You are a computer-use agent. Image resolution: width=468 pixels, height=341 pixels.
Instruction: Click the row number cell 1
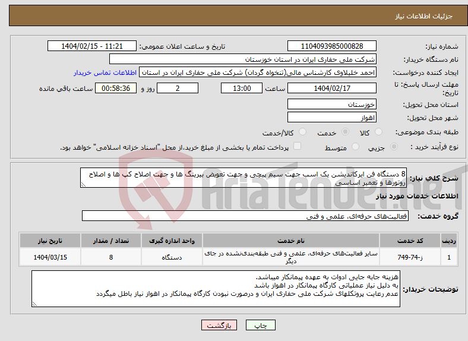(x=449, y=257)
